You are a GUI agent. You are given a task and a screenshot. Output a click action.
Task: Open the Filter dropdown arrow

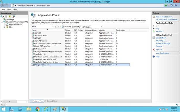tap(53, 27)
